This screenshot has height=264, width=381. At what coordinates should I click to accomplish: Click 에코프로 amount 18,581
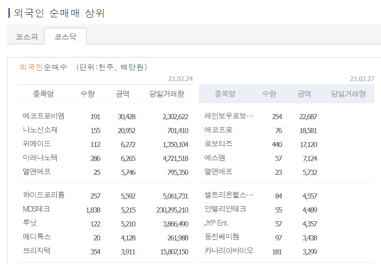[x=308, y=131]
